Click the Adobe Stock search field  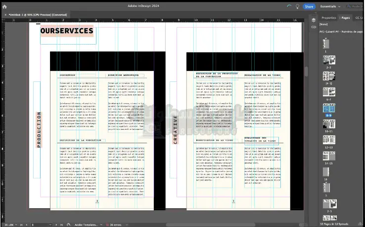pyautogui.click(x=353, y=6)
